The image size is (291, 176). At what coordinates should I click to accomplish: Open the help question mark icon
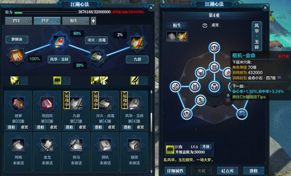205,25
